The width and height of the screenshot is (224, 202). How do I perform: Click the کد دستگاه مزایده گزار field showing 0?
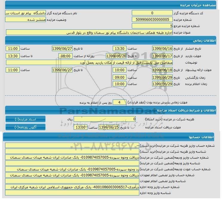(x=152, y=13)
